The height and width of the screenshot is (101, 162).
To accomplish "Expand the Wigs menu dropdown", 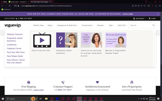I will 51,25.
